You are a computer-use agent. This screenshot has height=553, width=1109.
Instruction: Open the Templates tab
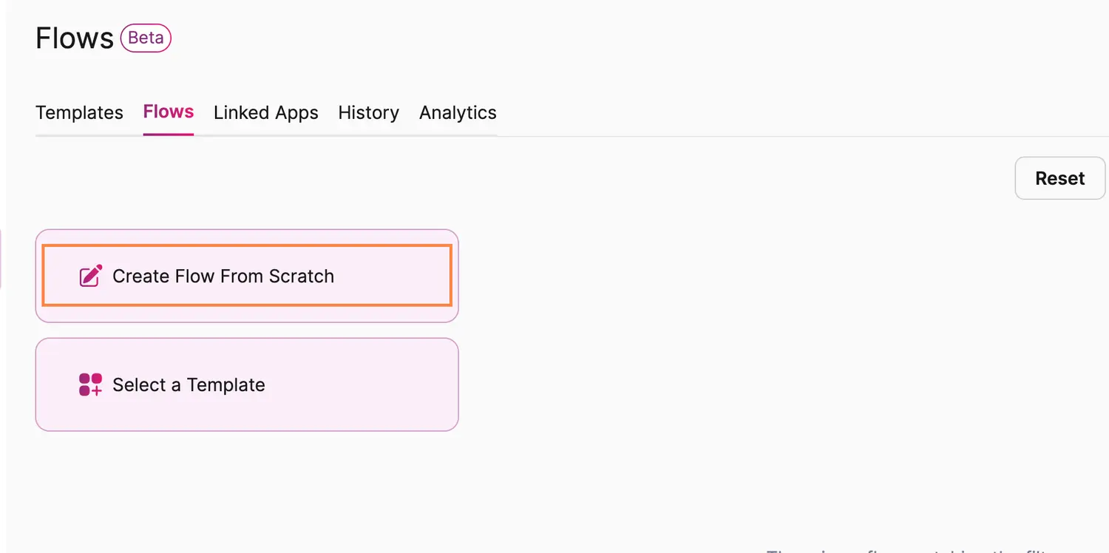point(79,112)
